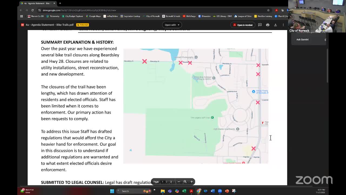Toggle the bookmark star for this page
The width and height of the screenshot is (346, 195).
(268, 10)
